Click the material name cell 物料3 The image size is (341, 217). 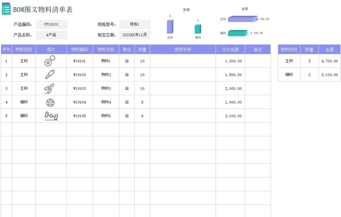[106, 88]
